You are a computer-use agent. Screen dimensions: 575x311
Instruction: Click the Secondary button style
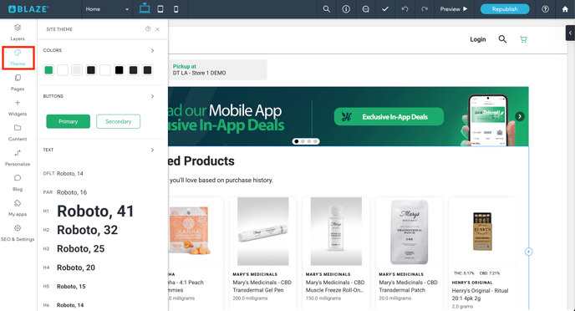point(118,121)
